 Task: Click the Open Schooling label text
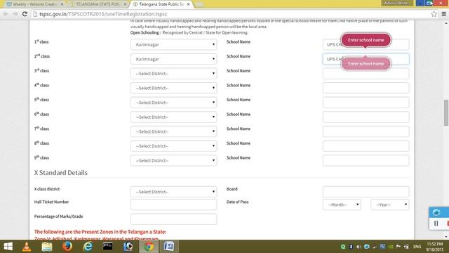pos(145,32)
